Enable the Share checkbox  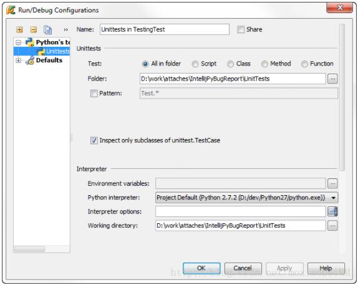(x=241, y=29)
